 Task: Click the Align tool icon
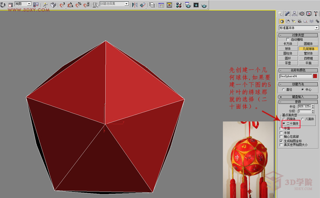click(x=143, y=5)
